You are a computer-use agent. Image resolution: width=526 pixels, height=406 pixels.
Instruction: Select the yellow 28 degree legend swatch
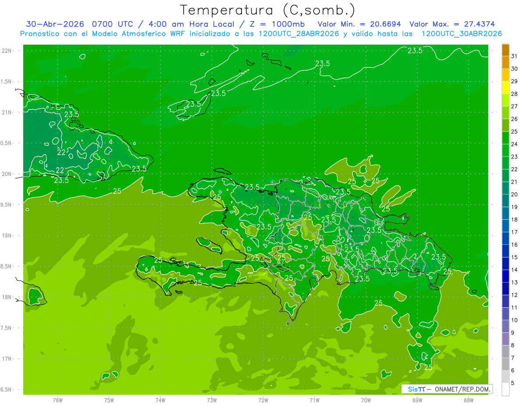click(505, 88)
